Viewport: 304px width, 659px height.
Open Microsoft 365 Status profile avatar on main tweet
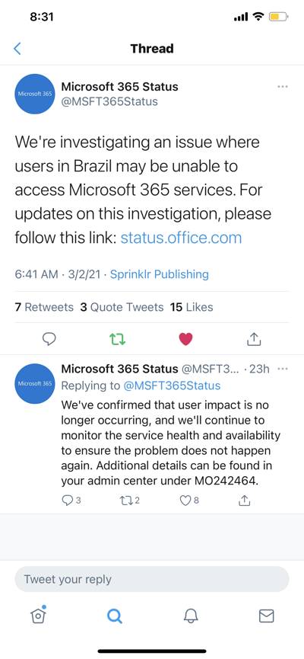(35, 94)
